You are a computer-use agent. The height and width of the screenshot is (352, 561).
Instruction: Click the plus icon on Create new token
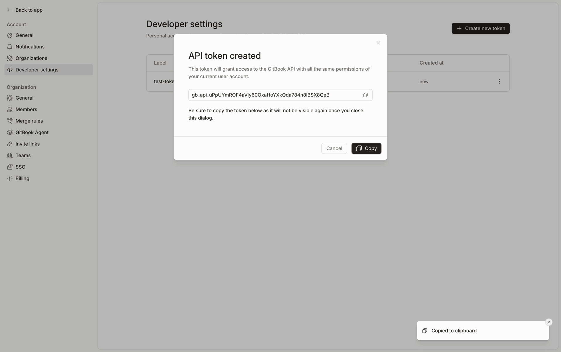point(459,28)
